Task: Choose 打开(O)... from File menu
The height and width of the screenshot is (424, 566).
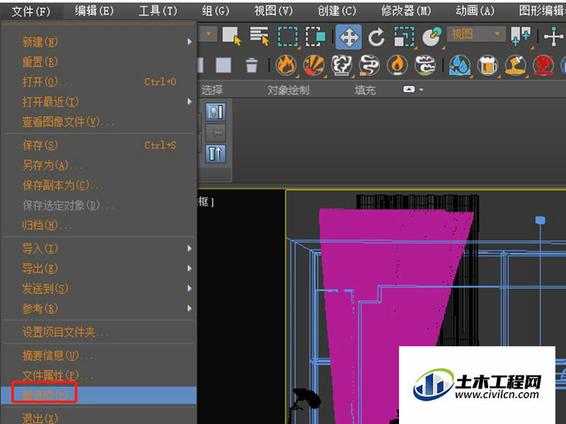Action: click(x=99, y=82)
